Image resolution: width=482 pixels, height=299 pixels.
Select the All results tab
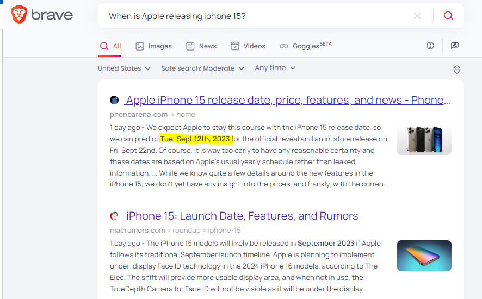pos(110,46)
